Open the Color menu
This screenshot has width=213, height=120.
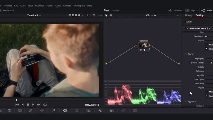(x=58, y=6)
